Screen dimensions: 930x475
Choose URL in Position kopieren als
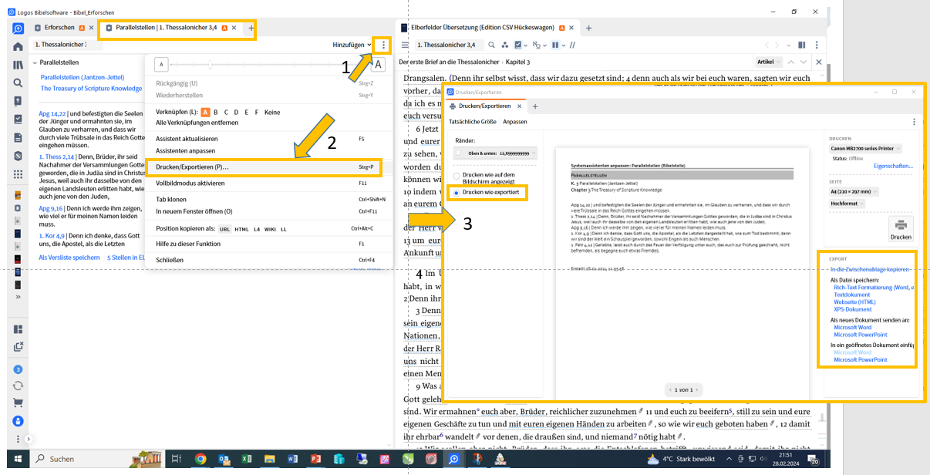click(x=225, y=229)
